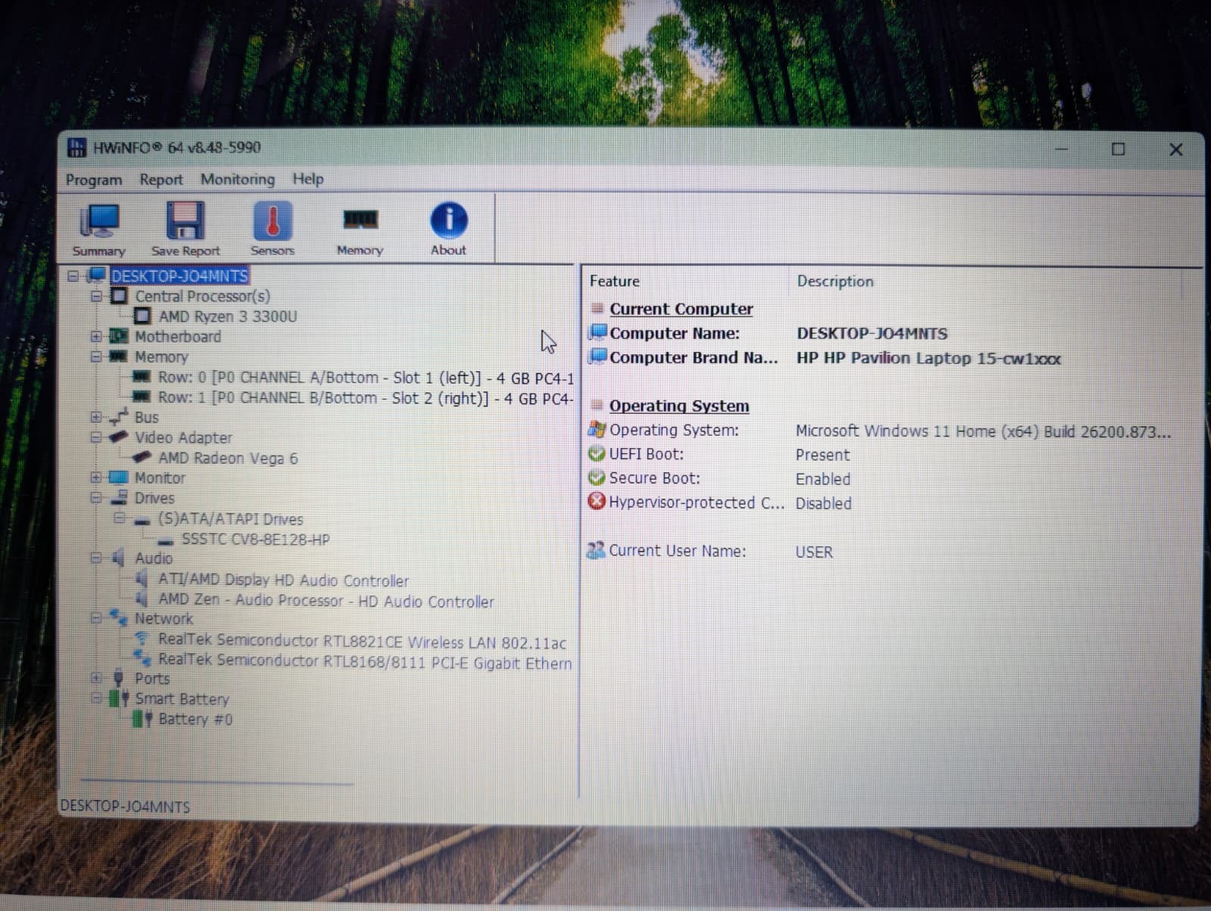
Task: Expand the Bus node
Action: click(x=96, y=417)
